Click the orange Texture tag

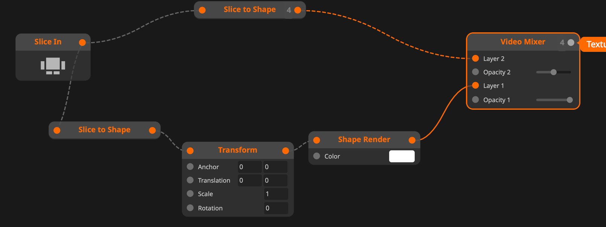click(595, 44)
